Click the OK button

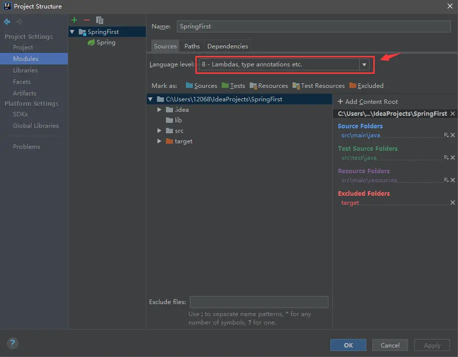coord(348,346)
